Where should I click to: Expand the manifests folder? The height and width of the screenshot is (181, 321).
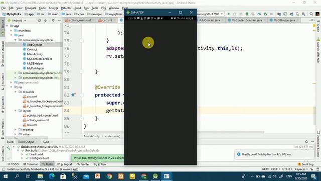[11, 31]
